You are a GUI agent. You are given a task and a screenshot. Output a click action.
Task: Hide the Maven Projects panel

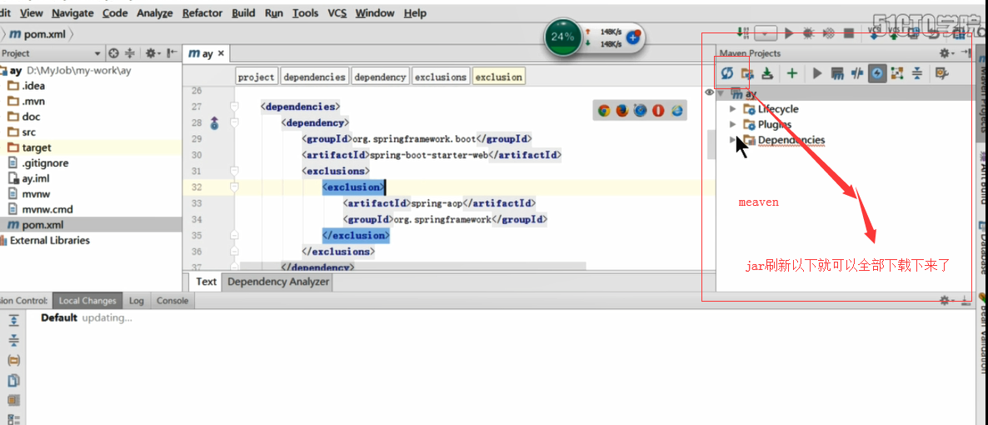click(x=966, y=53)
